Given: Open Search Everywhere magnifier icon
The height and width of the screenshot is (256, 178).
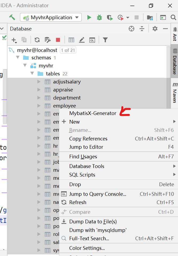Looking at the screenshot, I should 173,17.
